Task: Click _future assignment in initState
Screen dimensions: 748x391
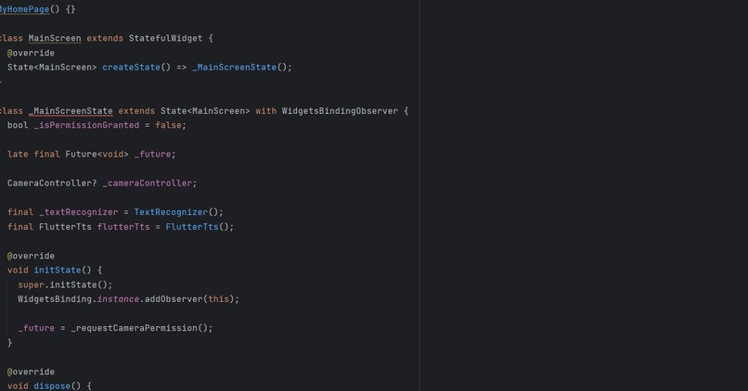Action: click(36, 328)
